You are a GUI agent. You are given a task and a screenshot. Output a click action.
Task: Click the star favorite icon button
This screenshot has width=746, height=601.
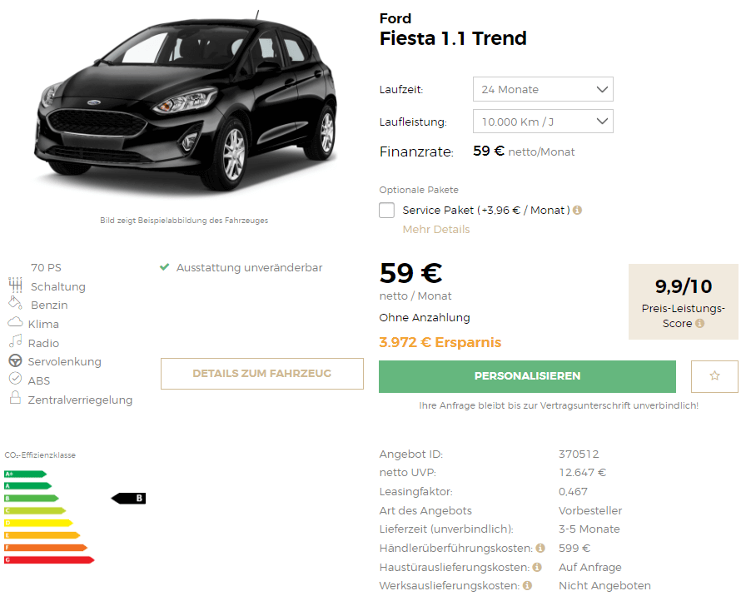[714, 376]
